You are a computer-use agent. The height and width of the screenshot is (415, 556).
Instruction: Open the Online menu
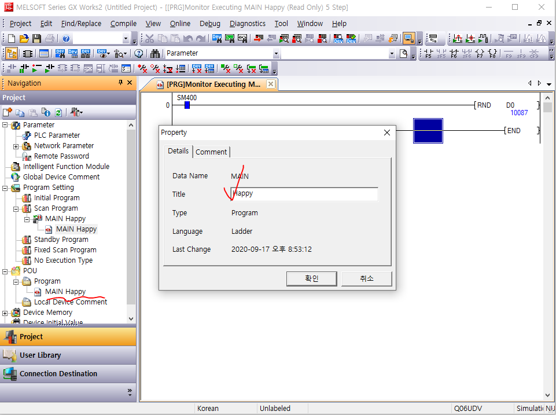[180, 23]
